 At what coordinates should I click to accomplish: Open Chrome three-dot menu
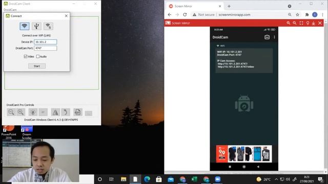(322, 15)
